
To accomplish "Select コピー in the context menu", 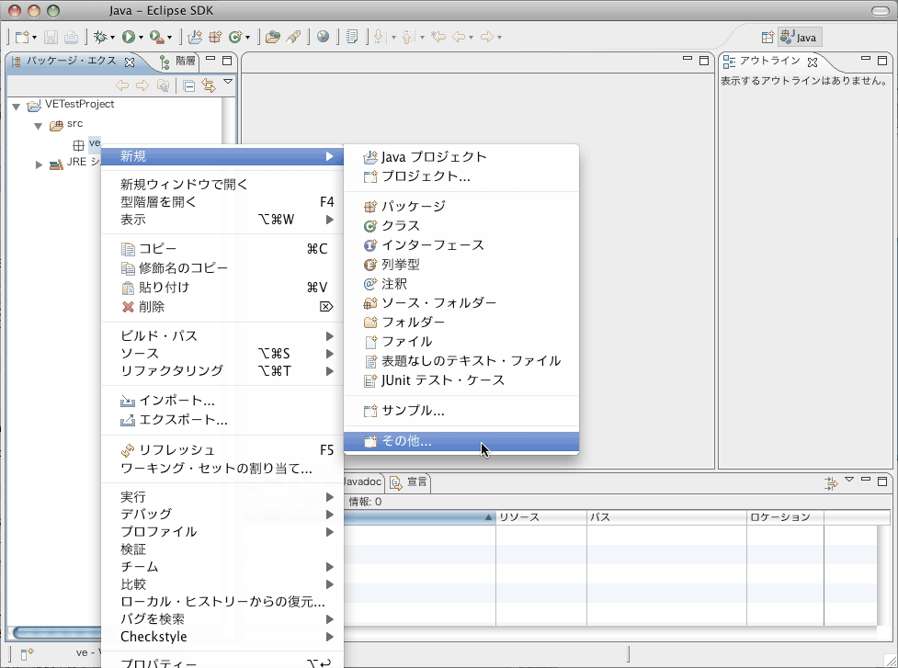I will click(x=222, y=249).
